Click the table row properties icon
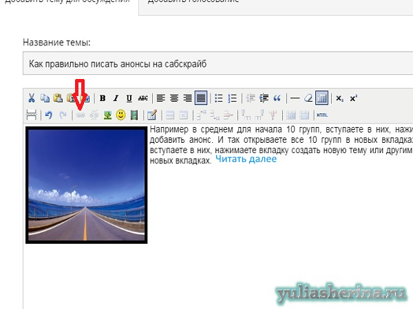Screen dimensions: 413x309 [170, 115]
